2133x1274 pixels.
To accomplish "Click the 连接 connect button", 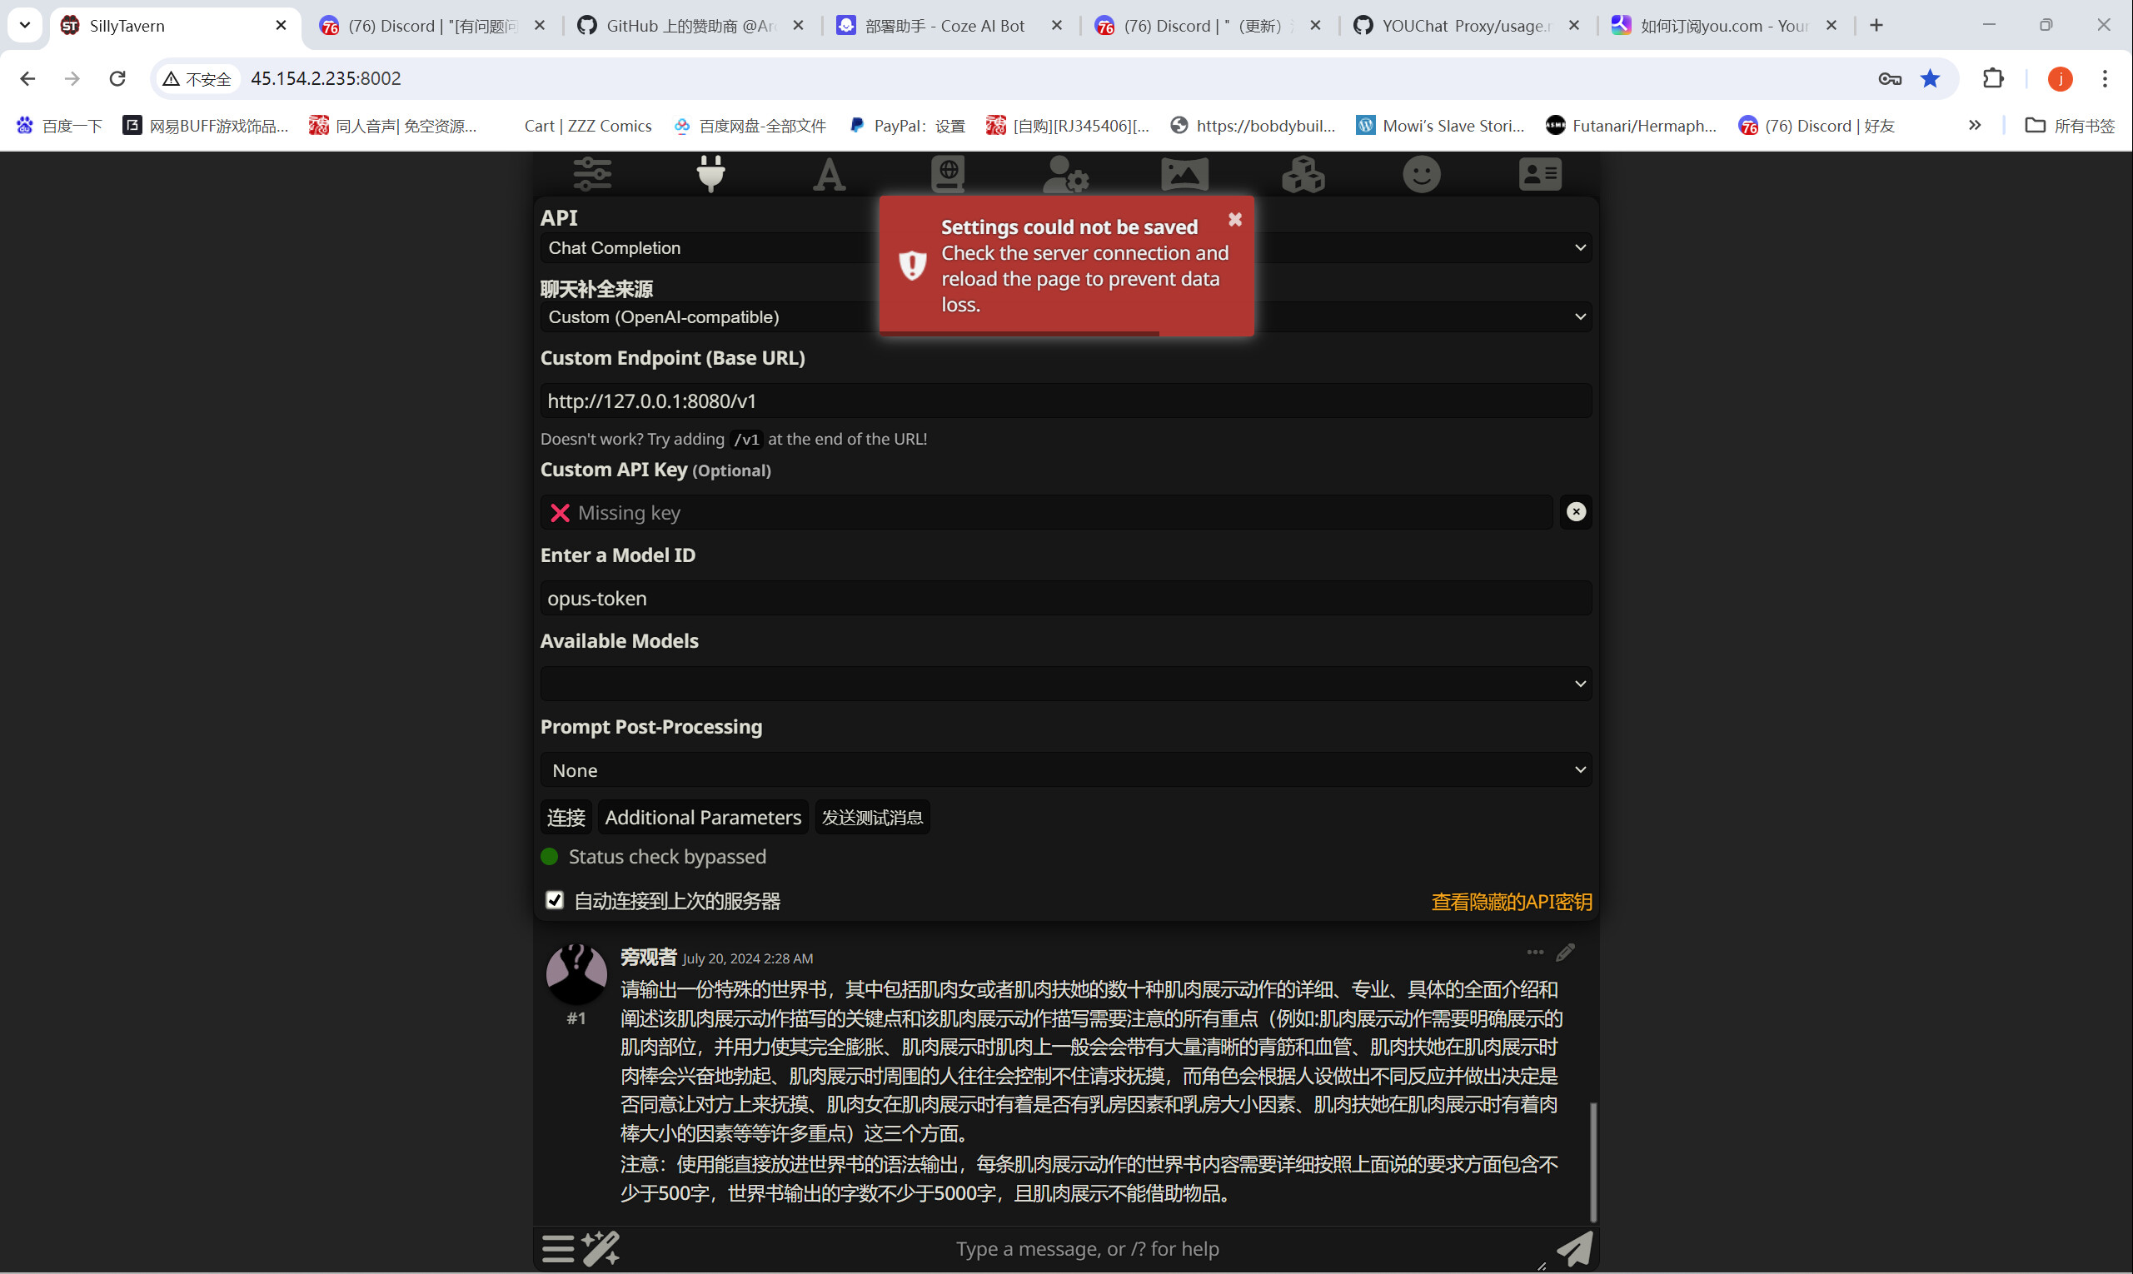I will click(565, 816).
